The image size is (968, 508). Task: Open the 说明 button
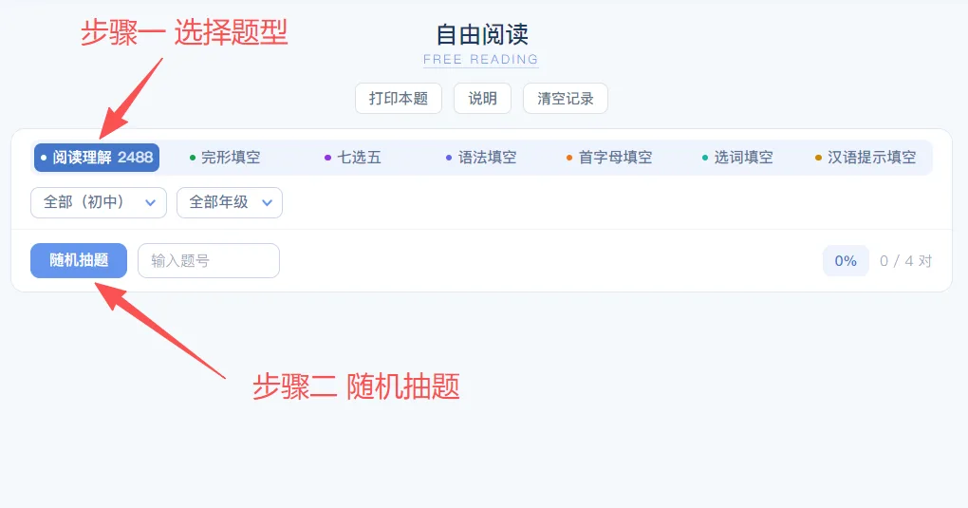pyautogui.click(x=482, y=98)
